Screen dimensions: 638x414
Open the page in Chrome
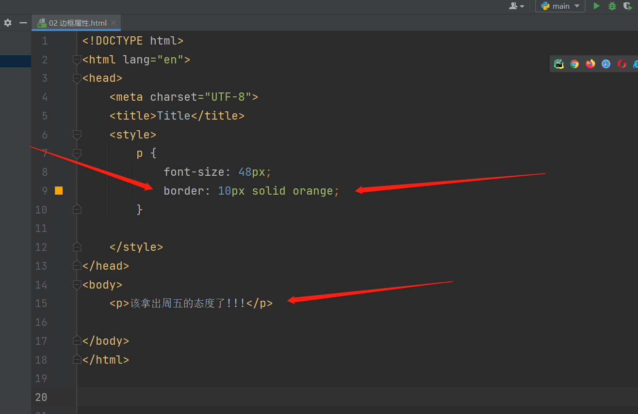tap(574, 64)
